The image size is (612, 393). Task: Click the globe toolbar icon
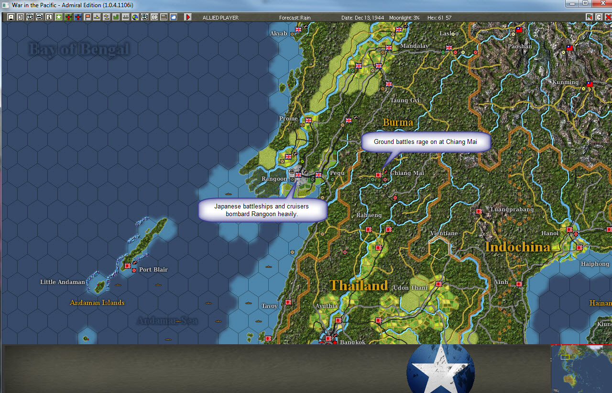coord(135,17)
